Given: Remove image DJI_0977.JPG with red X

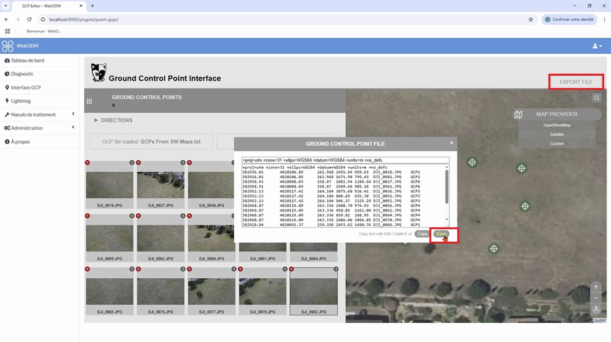Looking at the screenshot, I should click(x=190, y=269).
